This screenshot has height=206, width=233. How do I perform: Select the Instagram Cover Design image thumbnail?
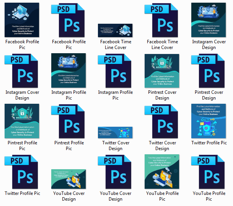(209, 20)
